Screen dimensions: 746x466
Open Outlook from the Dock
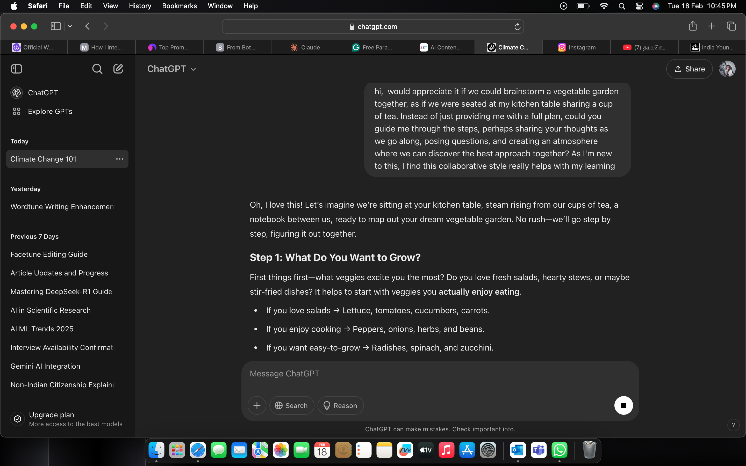click(518, 450)
